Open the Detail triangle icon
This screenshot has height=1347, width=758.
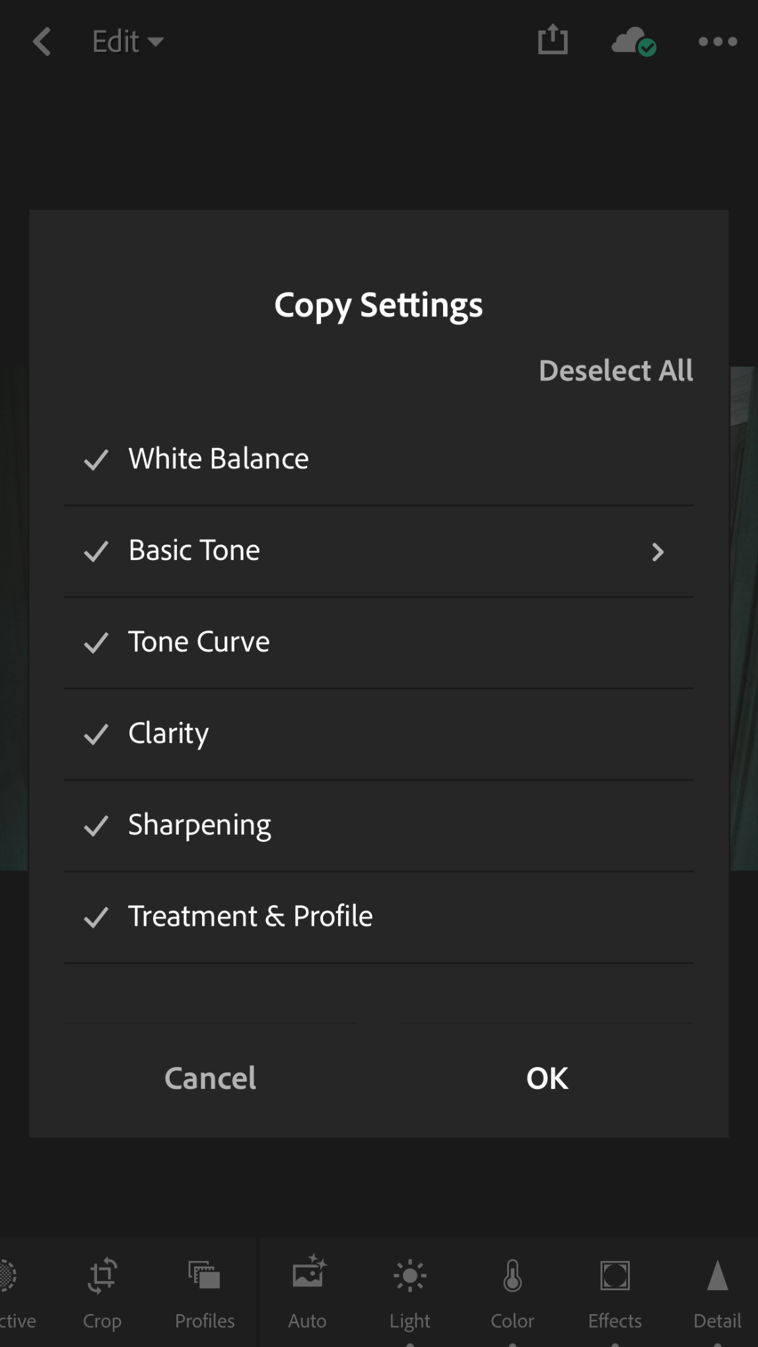tap(717, 1275)
